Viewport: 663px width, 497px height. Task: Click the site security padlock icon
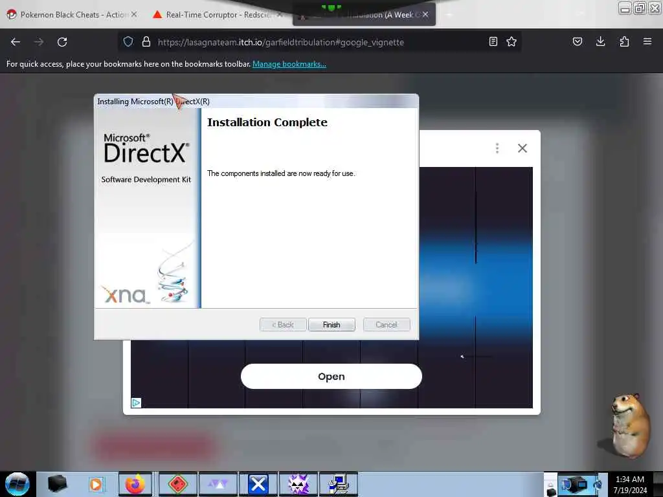[x=146, y=41]
